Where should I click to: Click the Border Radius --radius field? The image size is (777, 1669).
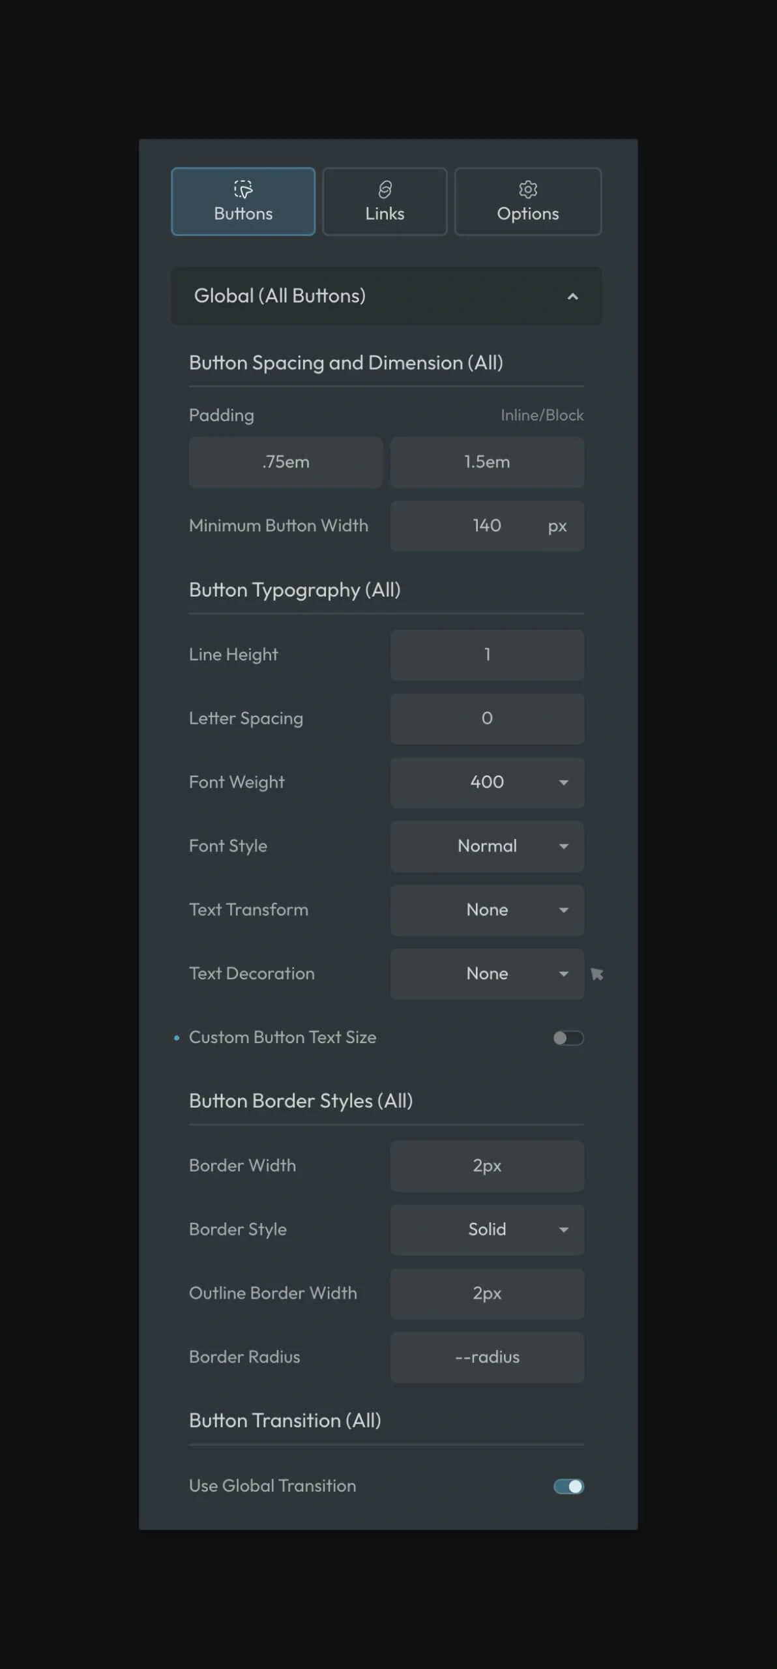pyautogui.click(x=487, y=1357)
